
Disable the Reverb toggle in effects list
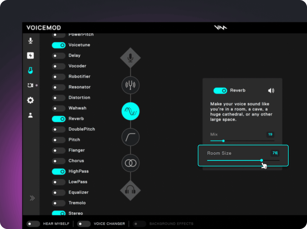coord(59,119)
